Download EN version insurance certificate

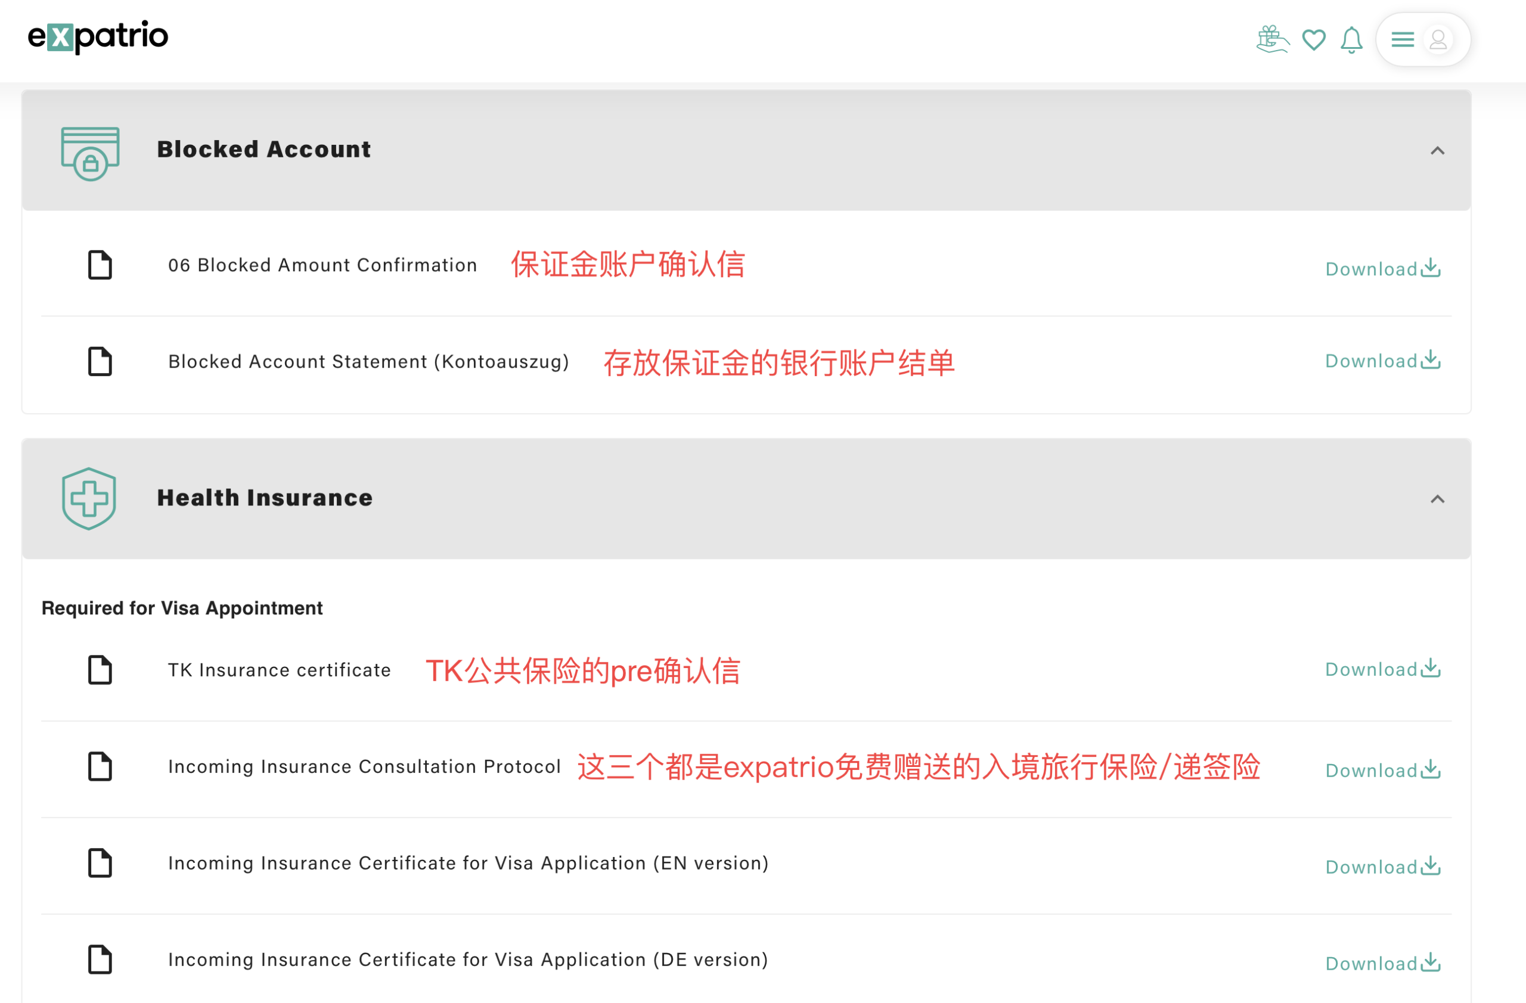tap(1382, 867)
